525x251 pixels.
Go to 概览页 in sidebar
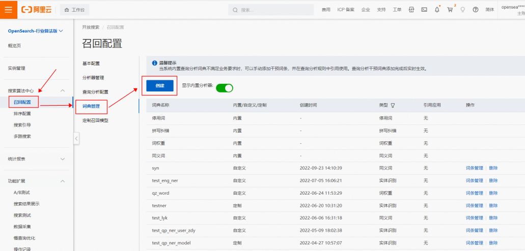coord(14,46)
